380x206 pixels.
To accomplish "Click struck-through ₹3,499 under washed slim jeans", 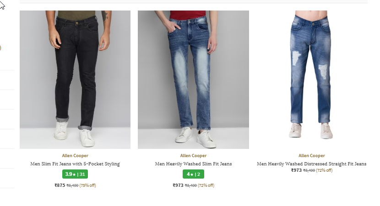I will [190, 185].
